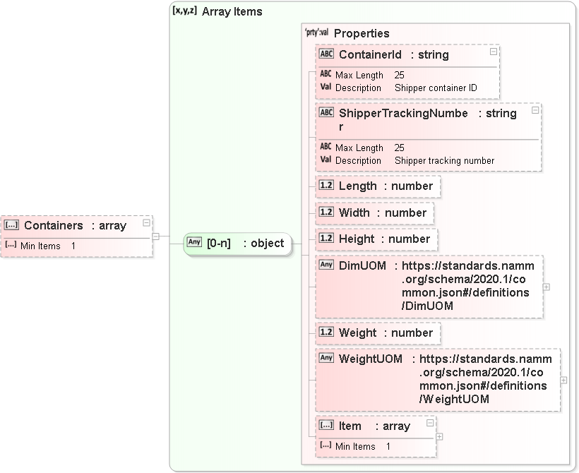Click the 'prty':val Properties icon

tap(317, 32)
